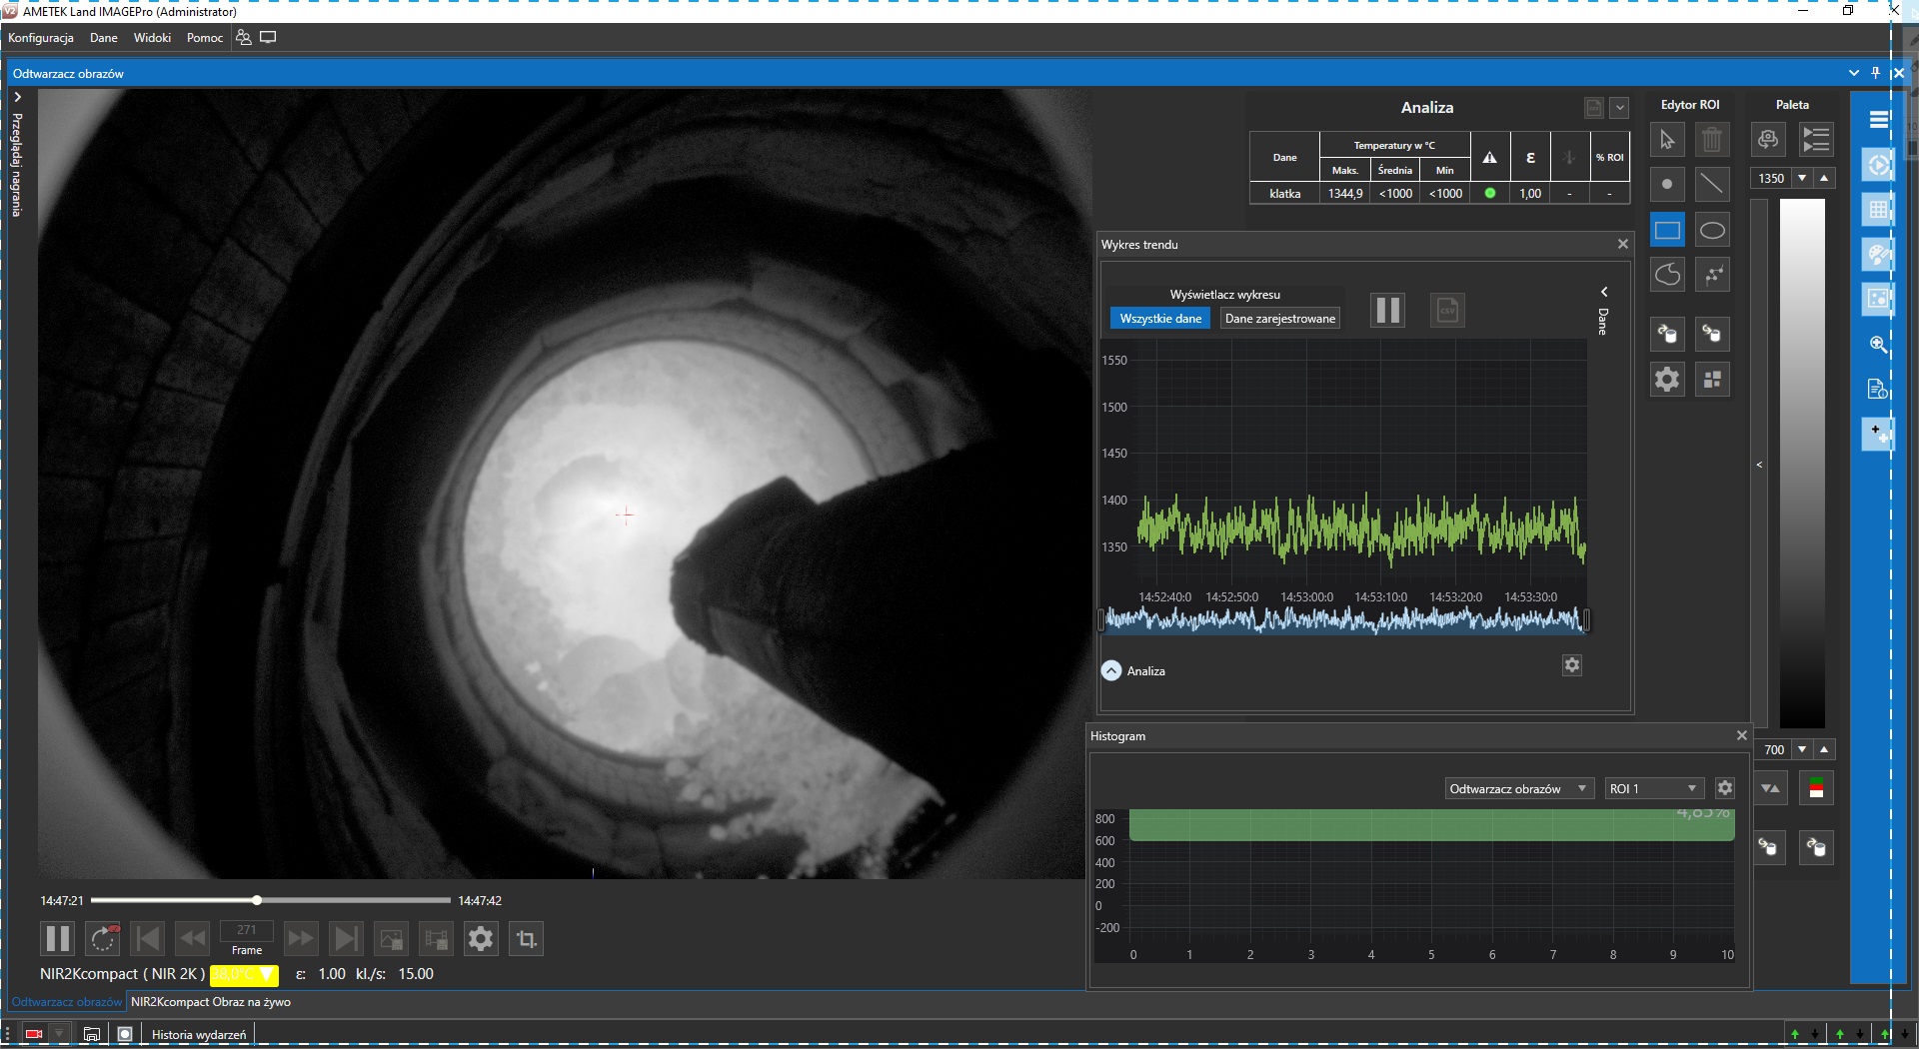Pause the image playback

pyautogui.click(x=57, y=939)
